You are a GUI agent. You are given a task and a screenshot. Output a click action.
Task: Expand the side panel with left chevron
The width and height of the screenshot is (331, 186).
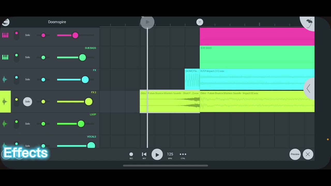(x=309, y=89)
